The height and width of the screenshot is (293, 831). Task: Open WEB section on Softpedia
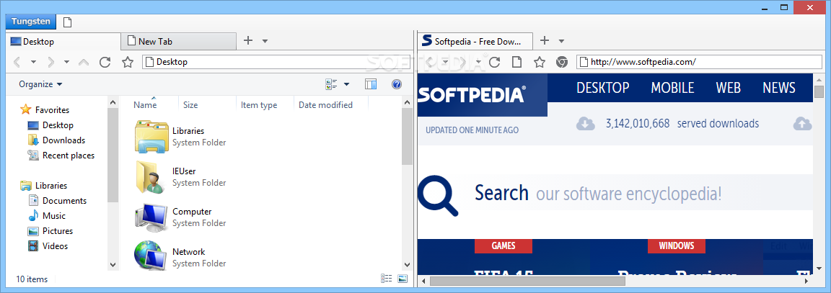pos(728,87)
